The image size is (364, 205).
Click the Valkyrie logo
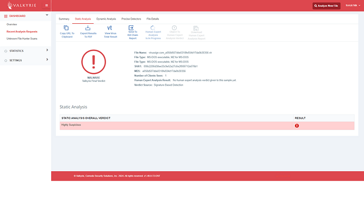point(22,5)
